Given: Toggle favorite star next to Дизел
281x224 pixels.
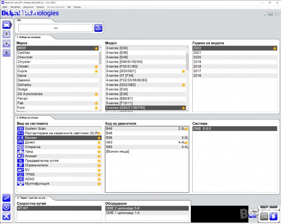Looking at the screenshot, I should pyautogui.click(x=99, y=142).
